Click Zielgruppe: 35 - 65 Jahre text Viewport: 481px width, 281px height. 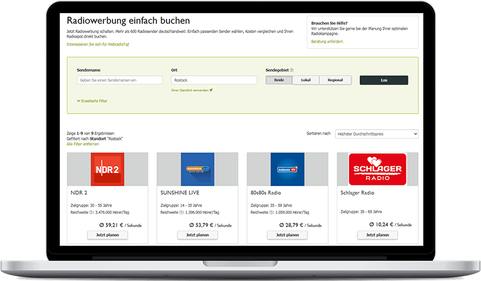click(x=361, y=212)
